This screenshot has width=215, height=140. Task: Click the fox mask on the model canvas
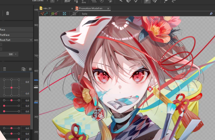84,40
